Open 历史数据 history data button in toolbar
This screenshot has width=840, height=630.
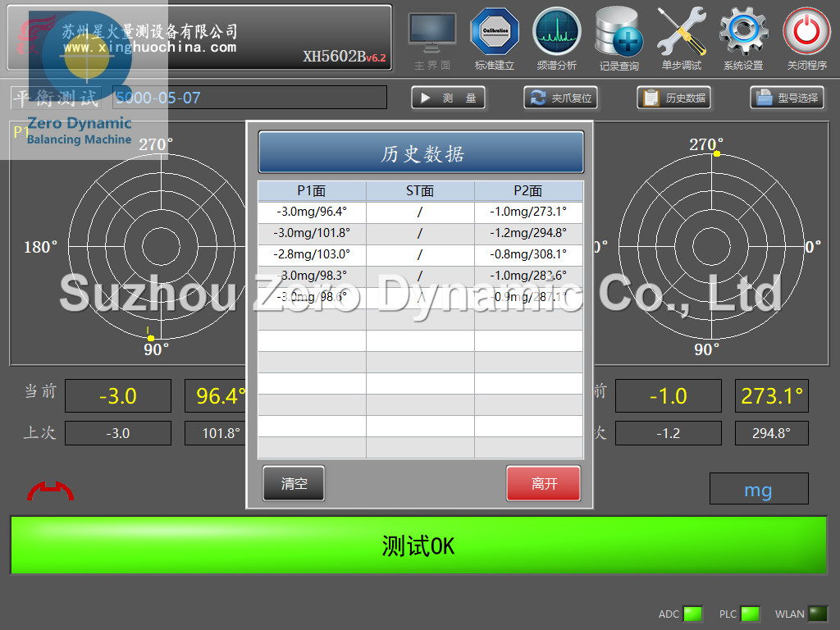pyautogui.click(x=674, y=98)
